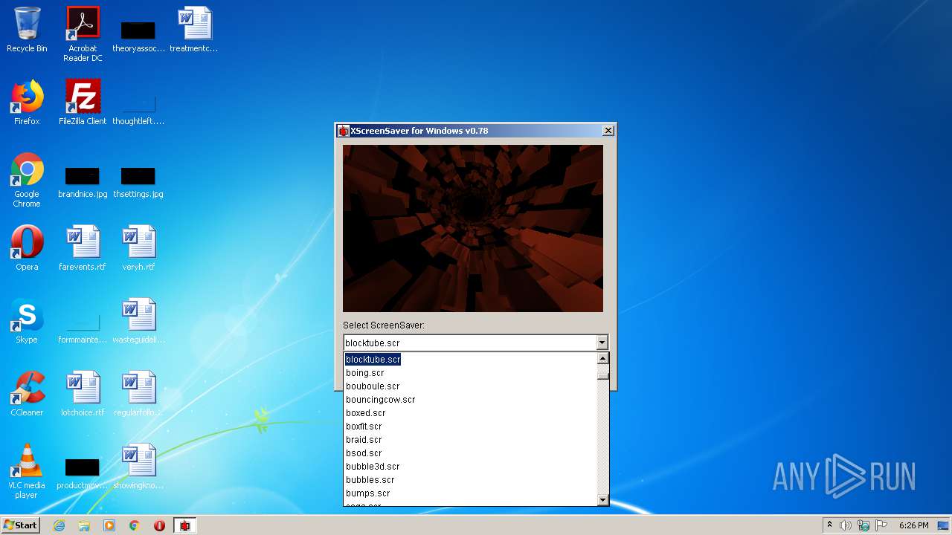The image size is (952, 535).
Task: Open Firefox desktop shortcut
Action: [x=27, y=103]
